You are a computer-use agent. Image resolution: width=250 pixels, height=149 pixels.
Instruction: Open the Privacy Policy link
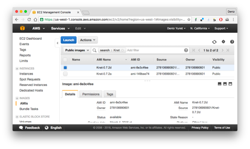pos(200,128)
